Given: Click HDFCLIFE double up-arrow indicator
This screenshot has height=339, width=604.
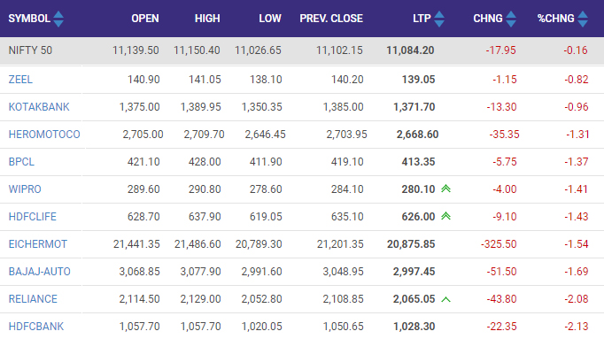Looking at the screenshot, I should [445, 216].
